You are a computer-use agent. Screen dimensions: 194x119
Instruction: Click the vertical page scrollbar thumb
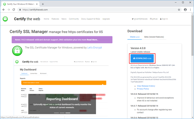pos(192,35)
